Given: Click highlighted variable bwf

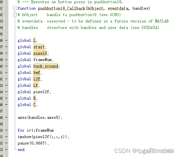Looking at the screenshot, I should click(37, 73).
